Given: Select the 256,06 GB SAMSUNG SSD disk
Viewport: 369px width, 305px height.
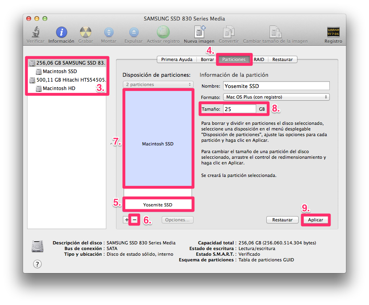Looking at the screenshot, I should coord(67,63).
